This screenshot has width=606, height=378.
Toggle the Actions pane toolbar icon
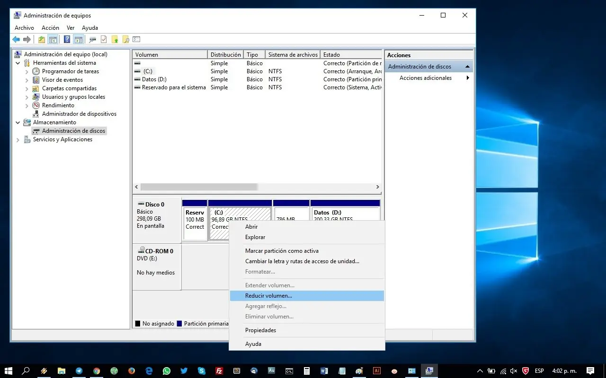[x=78, y=40]
